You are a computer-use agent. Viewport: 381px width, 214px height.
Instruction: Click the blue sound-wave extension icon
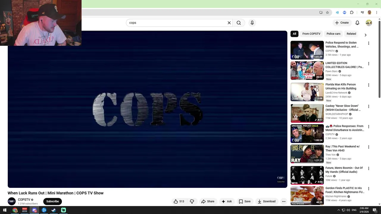[x=337, y=12]
